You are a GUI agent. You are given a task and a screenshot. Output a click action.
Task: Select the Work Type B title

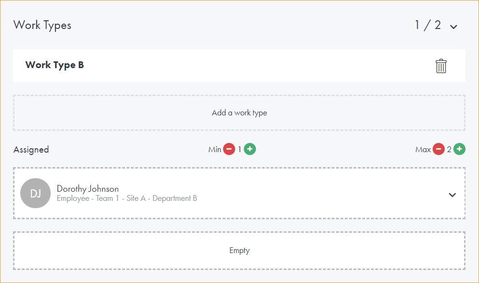click(55, 65)
